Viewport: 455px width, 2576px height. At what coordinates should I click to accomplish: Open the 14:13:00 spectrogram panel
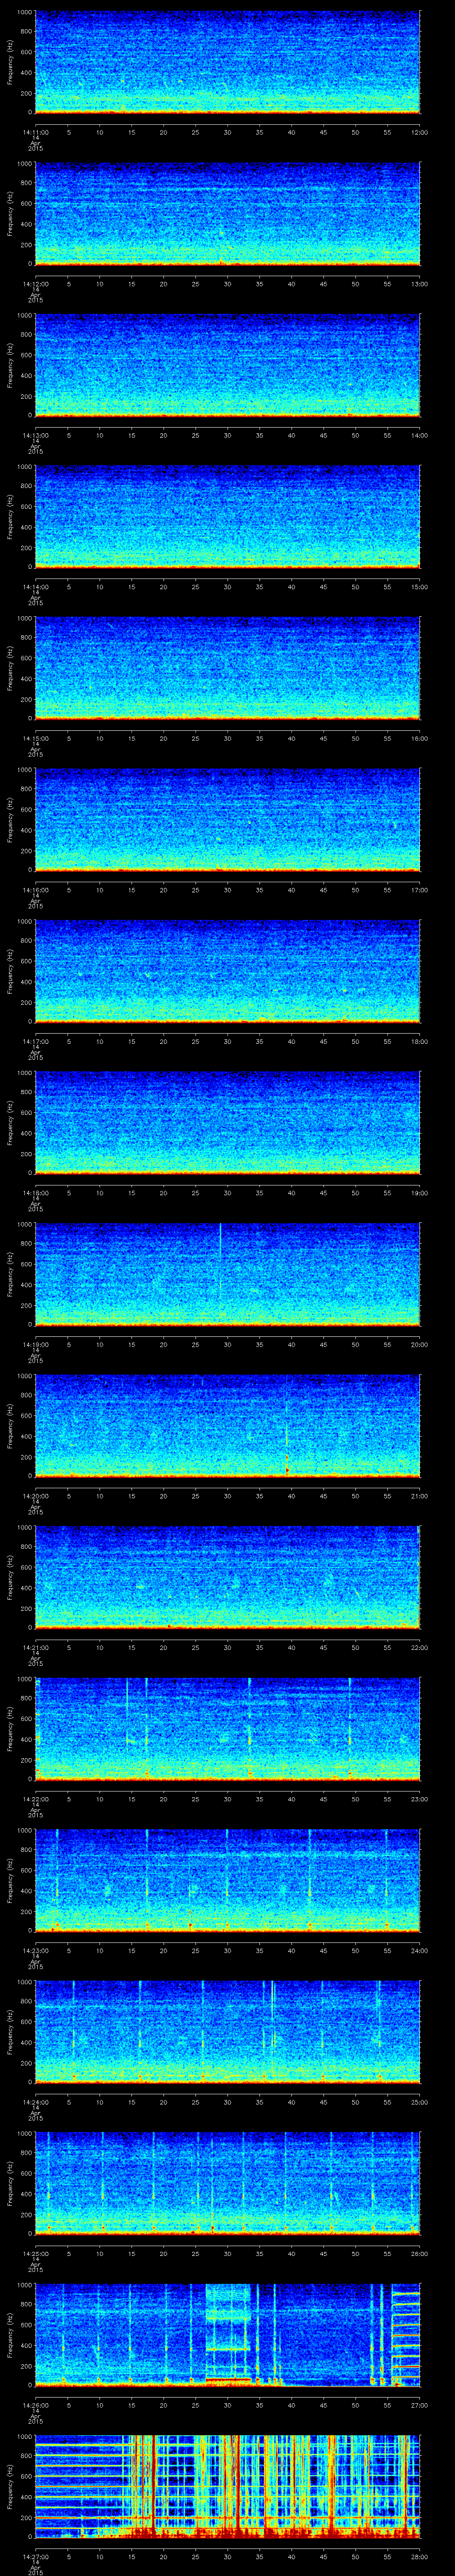227,365
